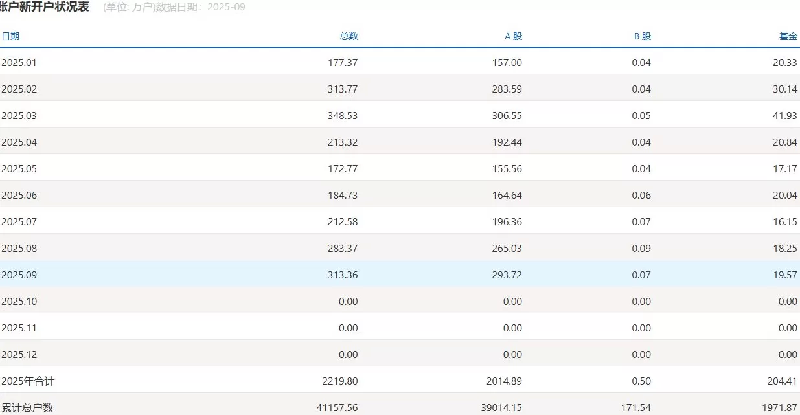Select the 2025.11 date cell
Screen dimensions: 800x415
click(x=19, y=328)
